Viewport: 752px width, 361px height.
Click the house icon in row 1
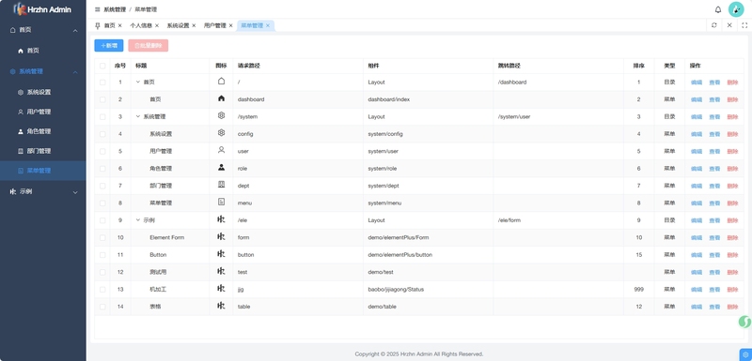221,82
